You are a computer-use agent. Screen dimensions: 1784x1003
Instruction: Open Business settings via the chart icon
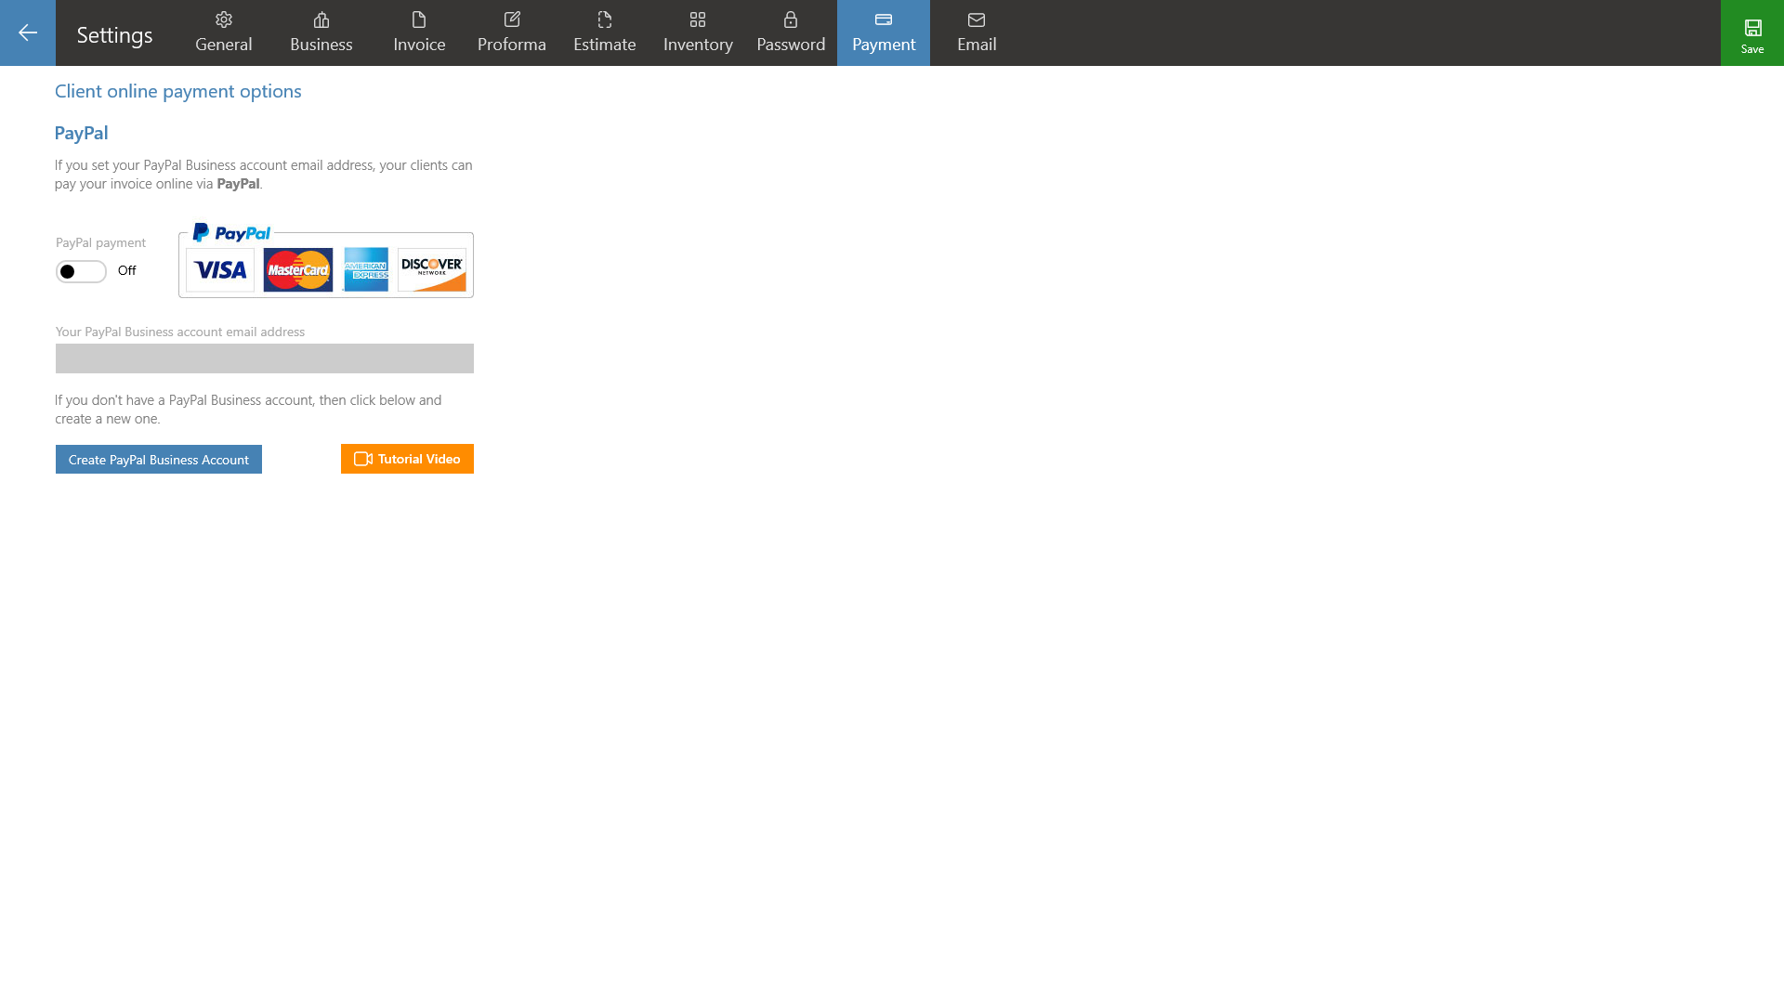coord(321,19)
